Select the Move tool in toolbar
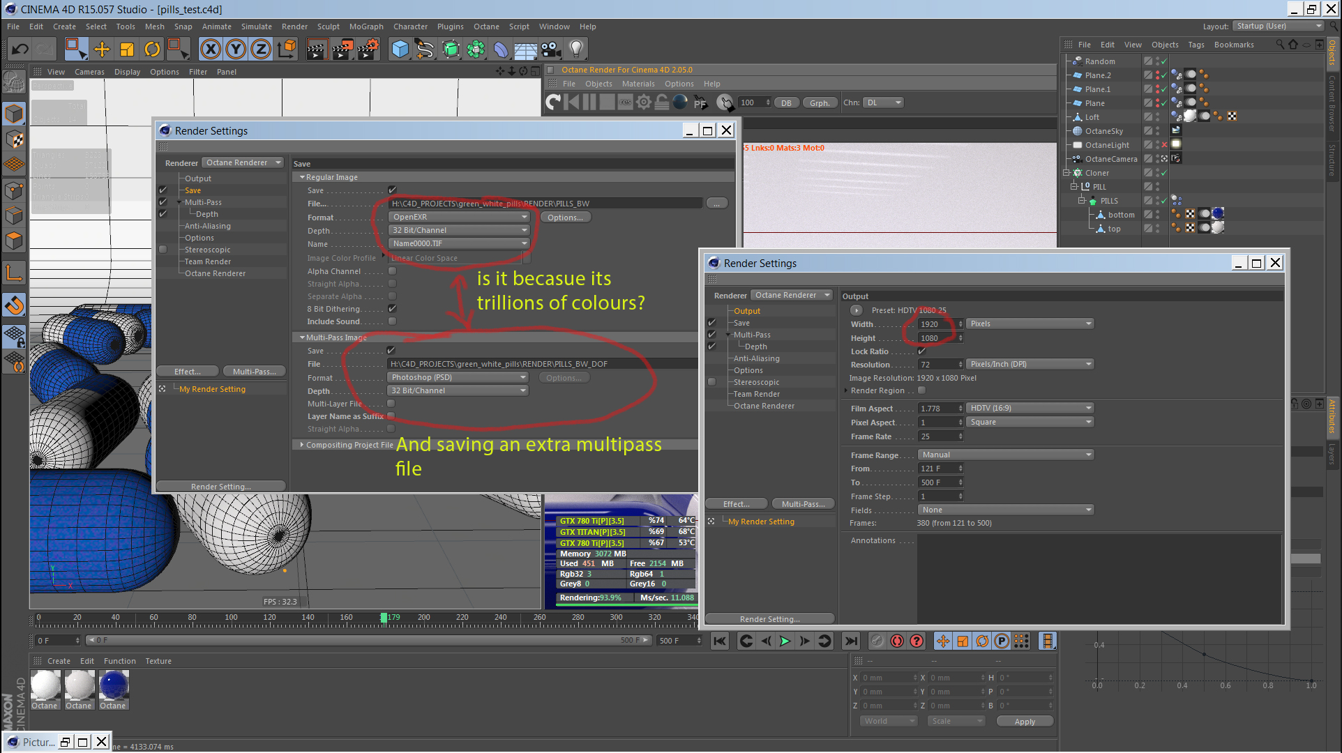The width and height of the screenshot is (1342, 753). (102, 49)
